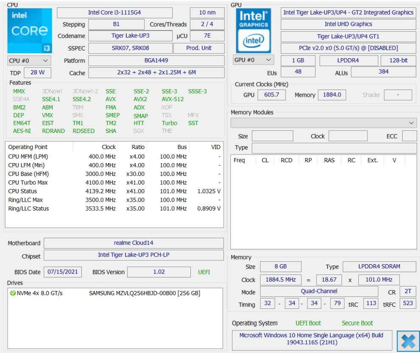Click the ALUs 384 value
Screen dimensions: 420x353
tap(384, 72)
